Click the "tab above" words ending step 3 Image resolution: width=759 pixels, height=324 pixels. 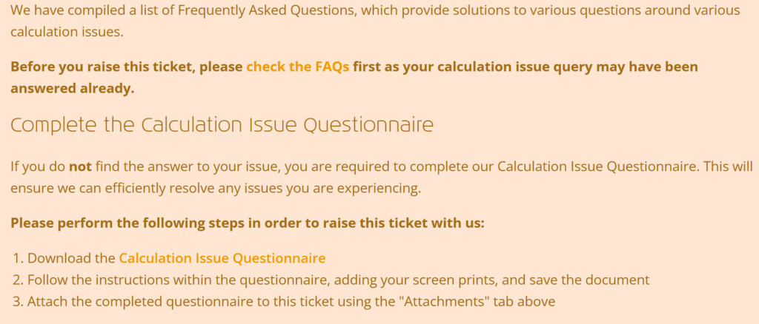(523, 302)
